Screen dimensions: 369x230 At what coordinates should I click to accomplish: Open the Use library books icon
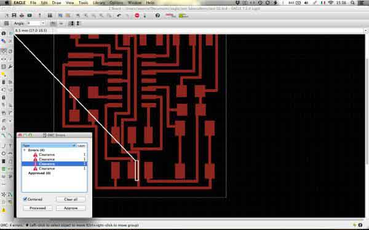50,15
